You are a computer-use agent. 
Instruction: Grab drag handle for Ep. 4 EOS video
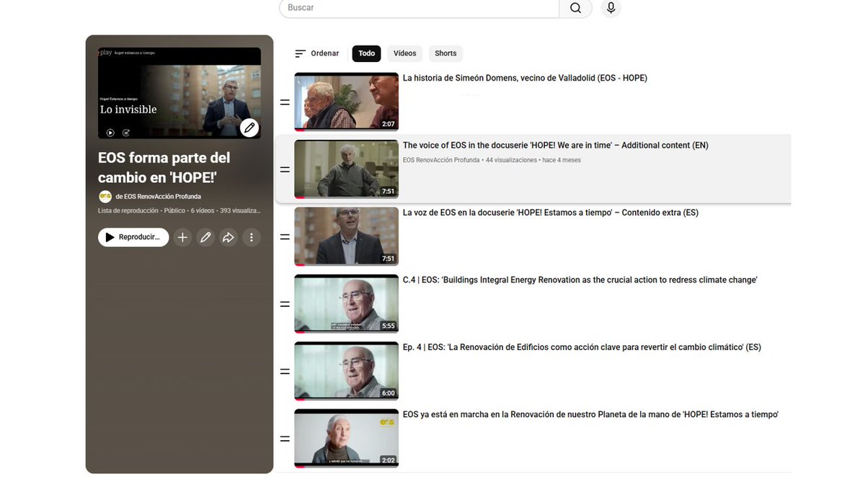(x=285, y=371)
